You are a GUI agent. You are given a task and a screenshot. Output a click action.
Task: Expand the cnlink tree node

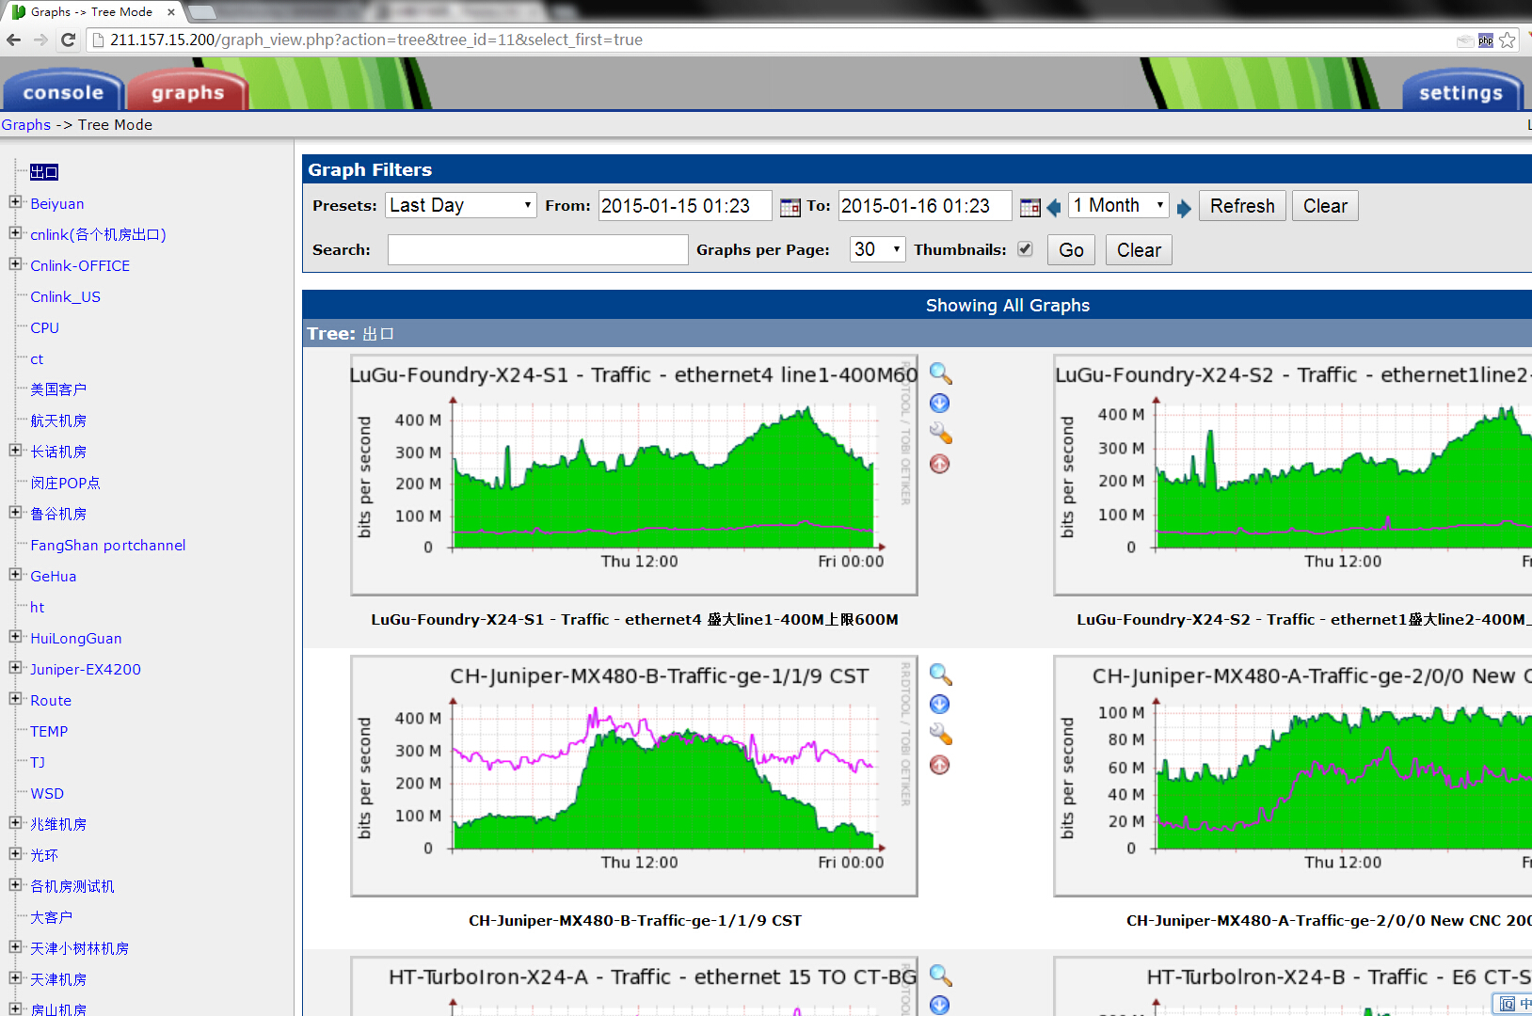pos(15,233)
